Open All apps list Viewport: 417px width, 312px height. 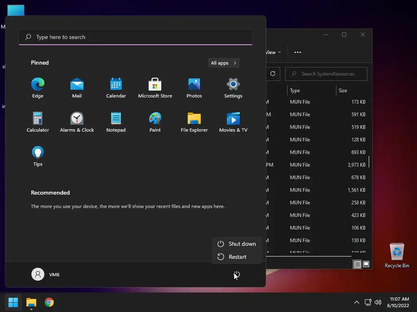click(x=224, y=63)
